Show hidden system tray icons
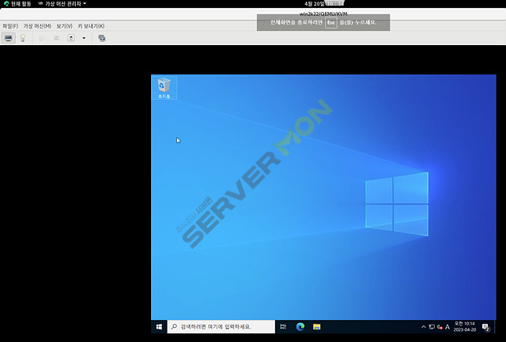This screenshot has height=342, width=506. click(x=424, y=327)
